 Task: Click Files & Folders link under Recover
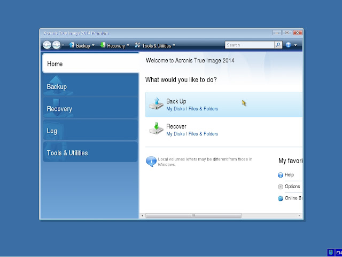pyautogui.click(x=203, y=134)
